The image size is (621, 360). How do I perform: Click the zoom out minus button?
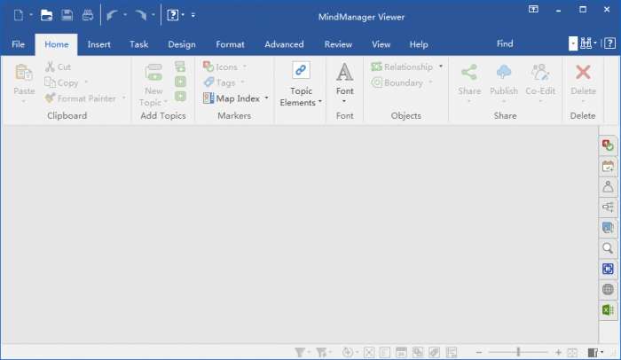pos(479,352)
